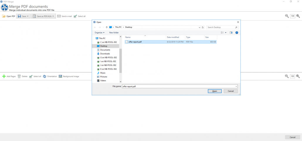The image size is (302, 141).
Task: Click the Search Desktop input field
Action: coord(223,27)
